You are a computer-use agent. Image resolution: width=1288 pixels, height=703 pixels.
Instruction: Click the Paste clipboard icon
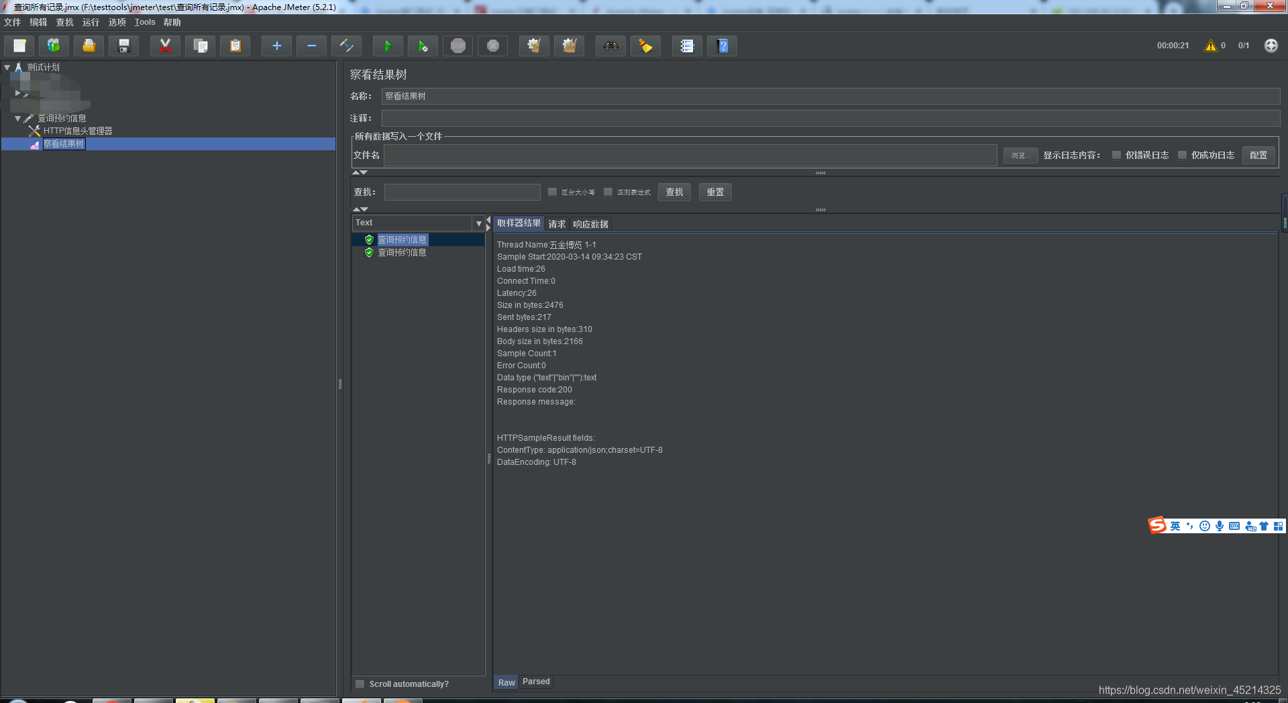(x=235, y=46)
